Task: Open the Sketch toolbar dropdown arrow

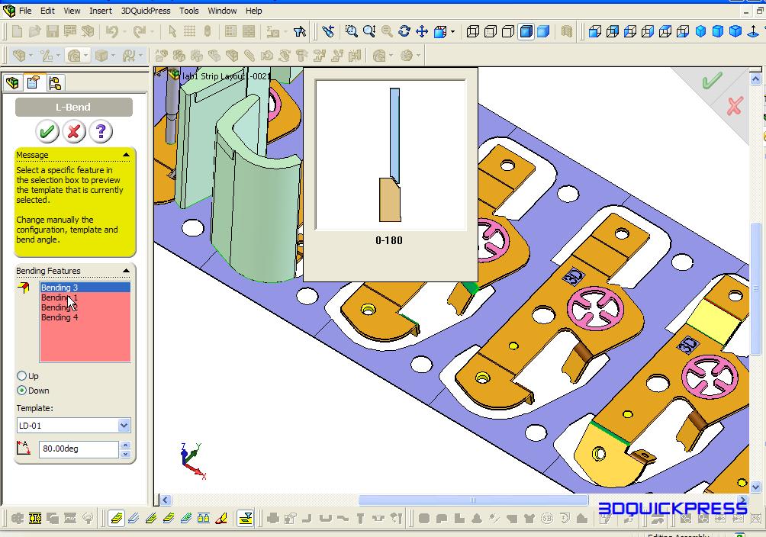Action: [x=58, y=56]
